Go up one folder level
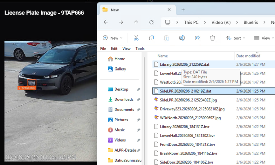The height and width of the screenshot is (165, 275). click(136, 22)
